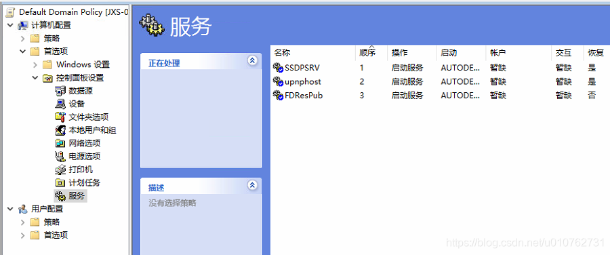Sort by the 启动 column header

click(x=462, y=53)
